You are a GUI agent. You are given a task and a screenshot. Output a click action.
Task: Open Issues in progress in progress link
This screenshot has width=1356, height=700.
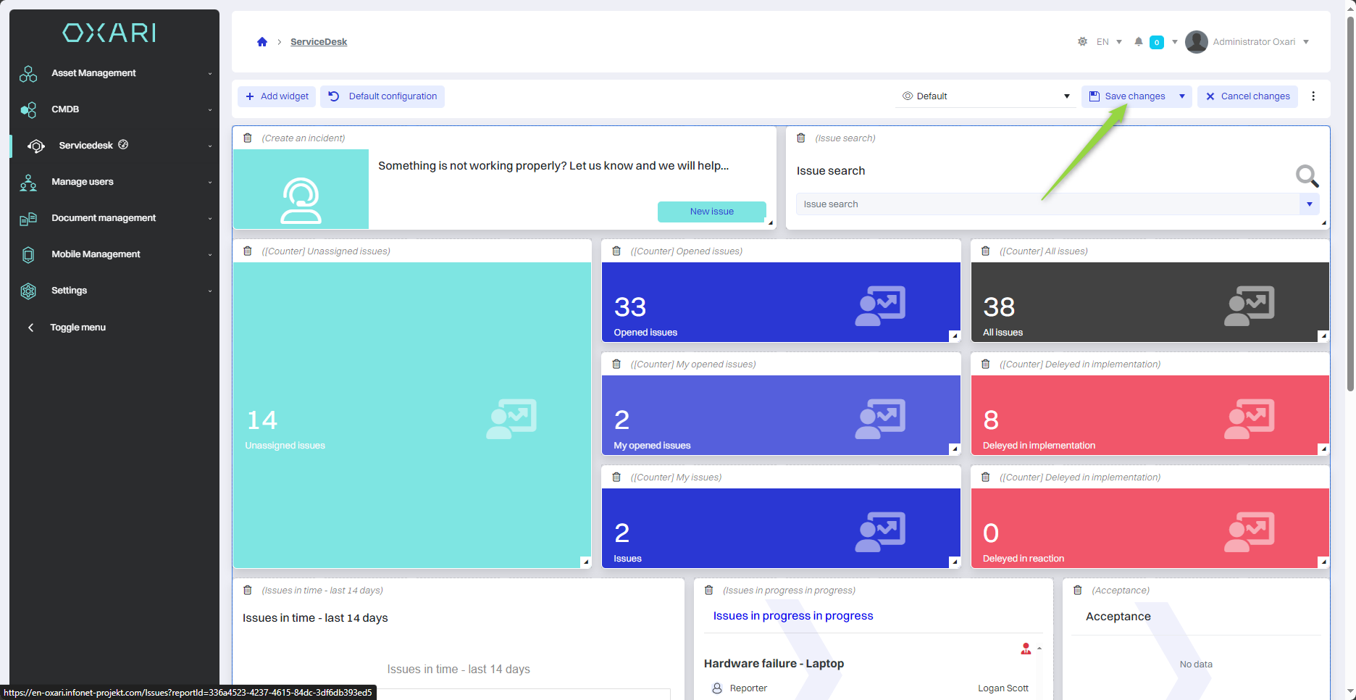792,616
